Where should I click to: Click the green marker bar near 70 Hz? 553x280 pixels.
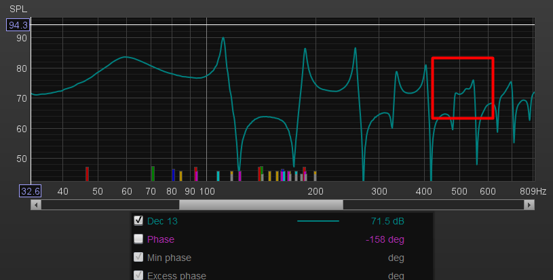[153, 174]
